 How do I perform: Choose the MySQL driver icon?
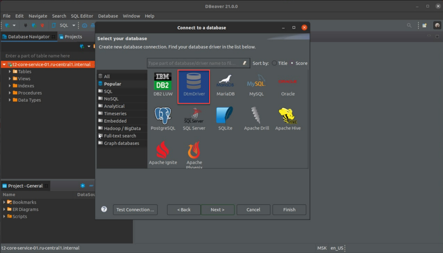tap(256, 82)
